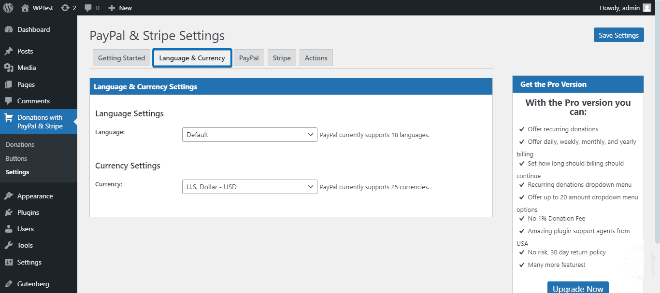Image resolution: width=660 pixels, height=293 pixels.
Task: Click the PayPal currently supports 25 currencies text
Action: tap(374, 187)
